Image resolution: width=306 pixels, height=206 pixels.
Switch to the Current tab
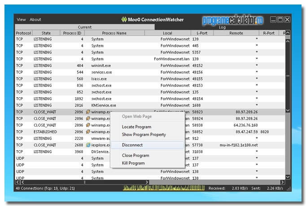point(85,27)
